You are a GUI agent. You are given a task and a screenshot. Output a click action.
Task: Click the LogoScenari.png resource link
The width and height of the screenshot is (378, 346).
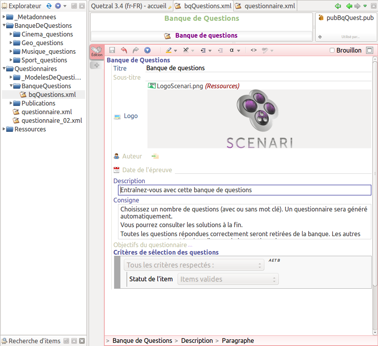pyautogui.click(x=180, y=86)
